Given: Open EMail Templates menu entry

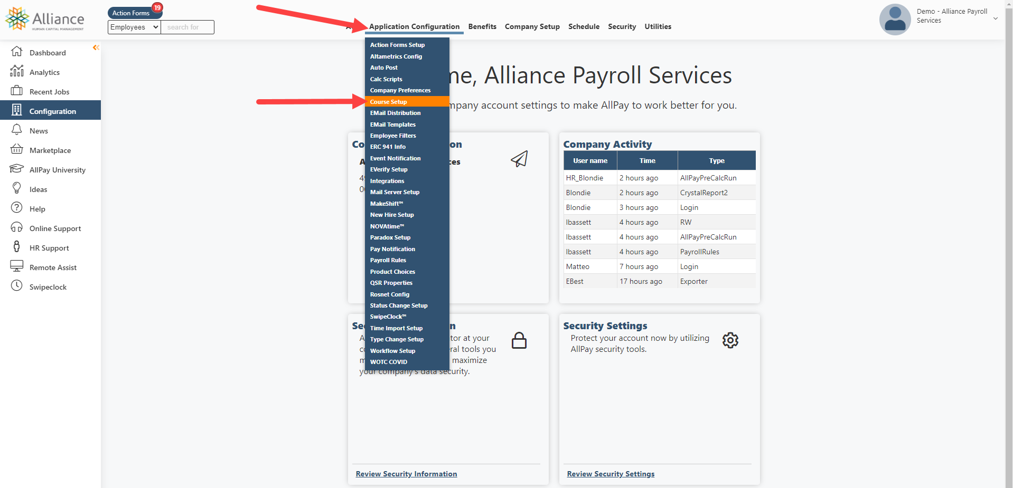Looking at the screenshot, I should tap(407, 125).
